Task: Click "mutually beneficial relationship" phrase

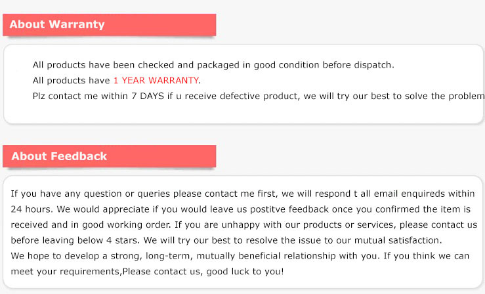Action: (x=266, y=256)
